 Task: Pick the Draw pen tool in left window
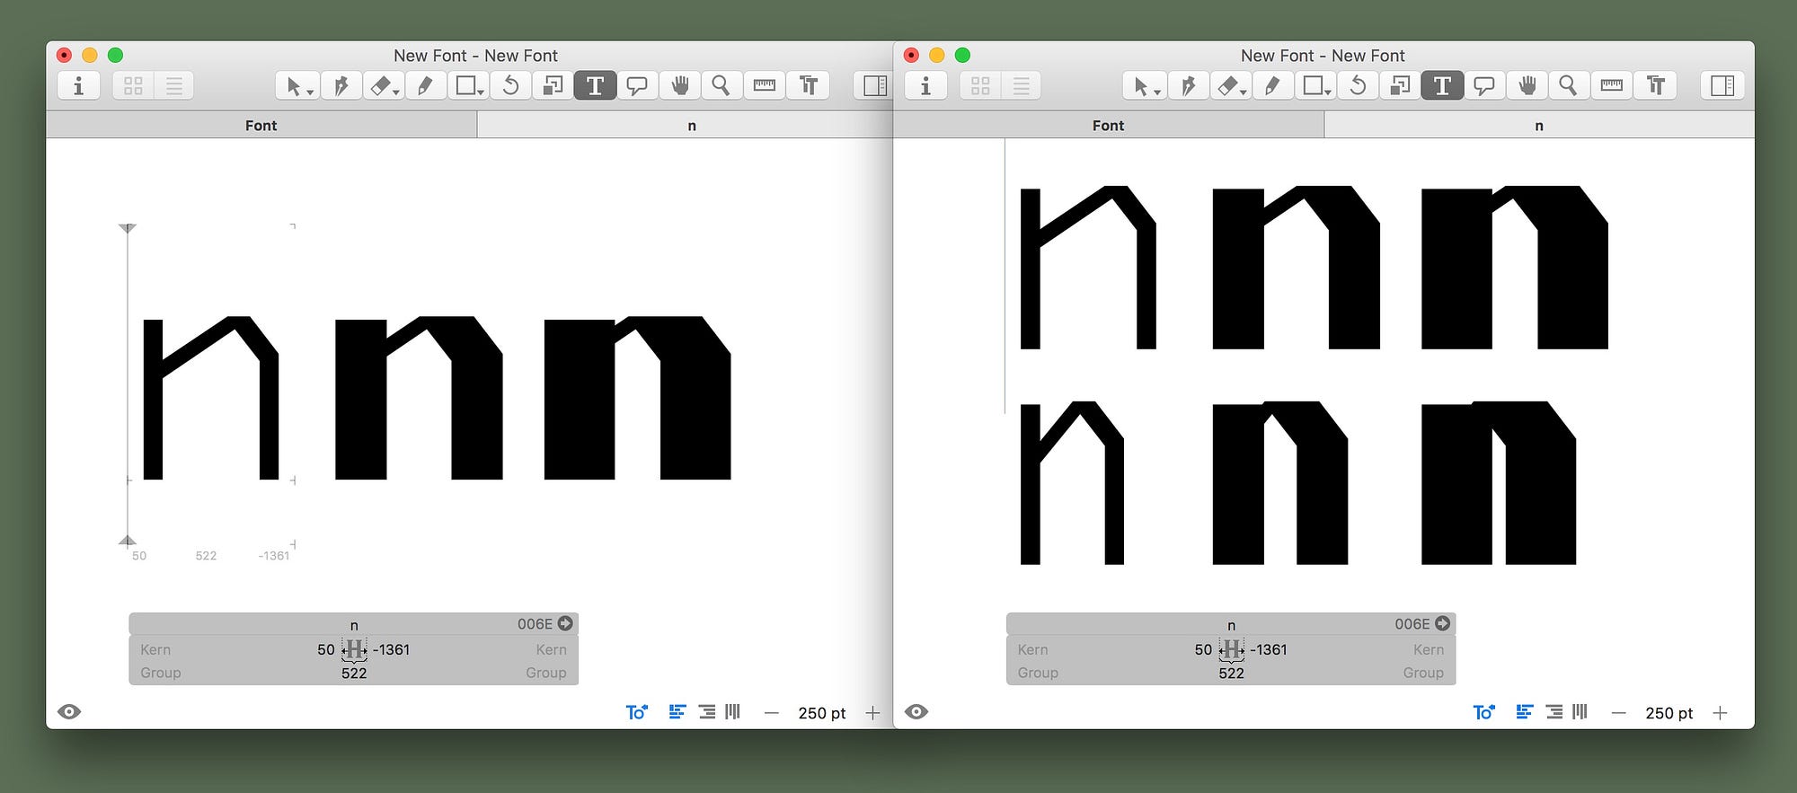(x=341, y=85)
